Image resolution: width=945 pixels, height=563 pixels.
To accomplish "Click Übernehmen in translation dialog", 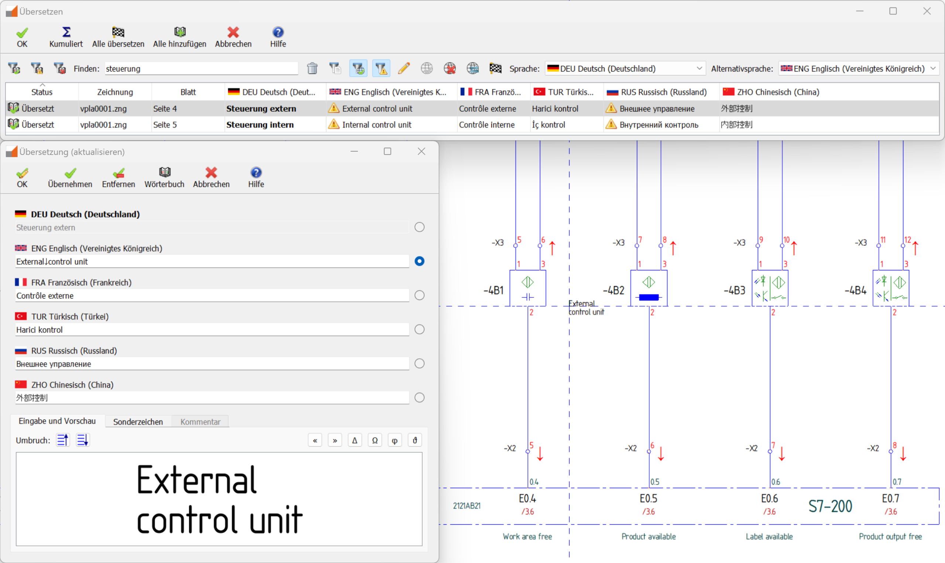I will coord(70,177).
